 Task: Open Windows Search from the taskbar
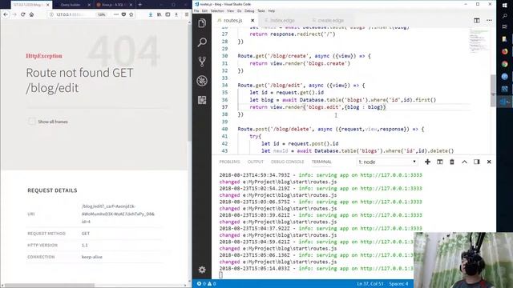(x=504, y=16)
